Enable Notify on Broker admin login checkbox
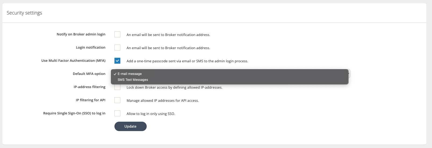The height and width of the screenshot is (148, 432). [x=117, y=34]
